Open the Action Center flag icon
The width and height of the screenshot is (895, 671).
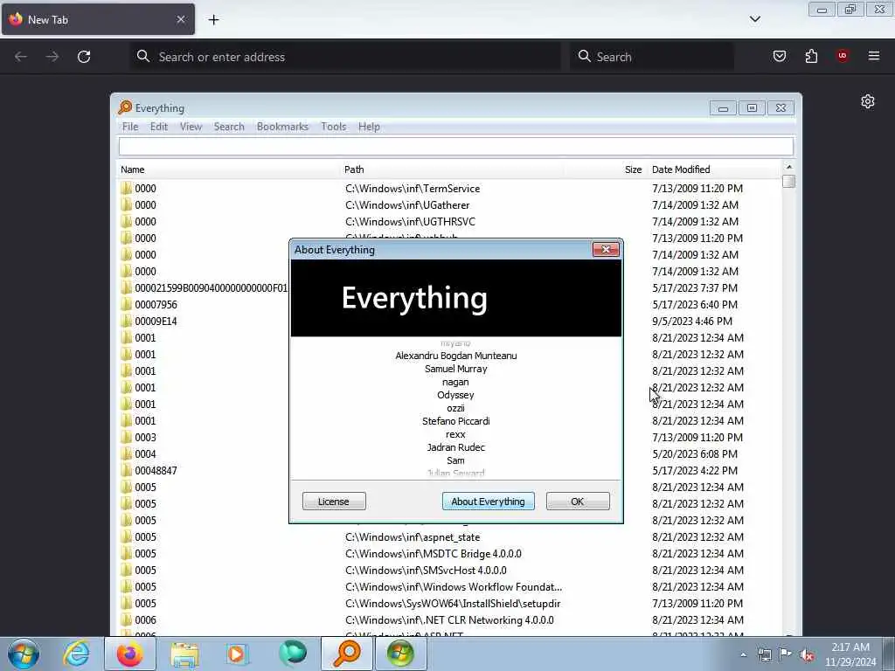point(786,654)
